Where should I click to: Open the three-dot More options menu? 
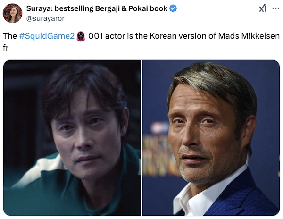coord(275,8)
